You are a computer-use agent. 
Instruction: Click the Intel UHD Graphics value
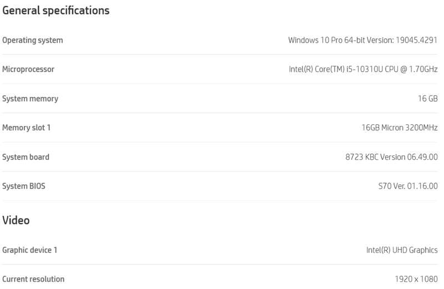click(x=402, y=250)
